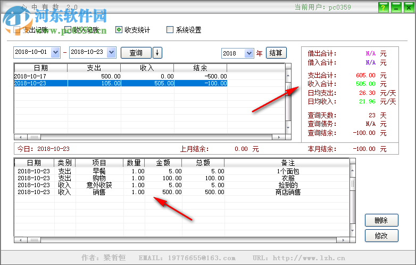Click the 收入 column header in summary table

coord(147,68)
